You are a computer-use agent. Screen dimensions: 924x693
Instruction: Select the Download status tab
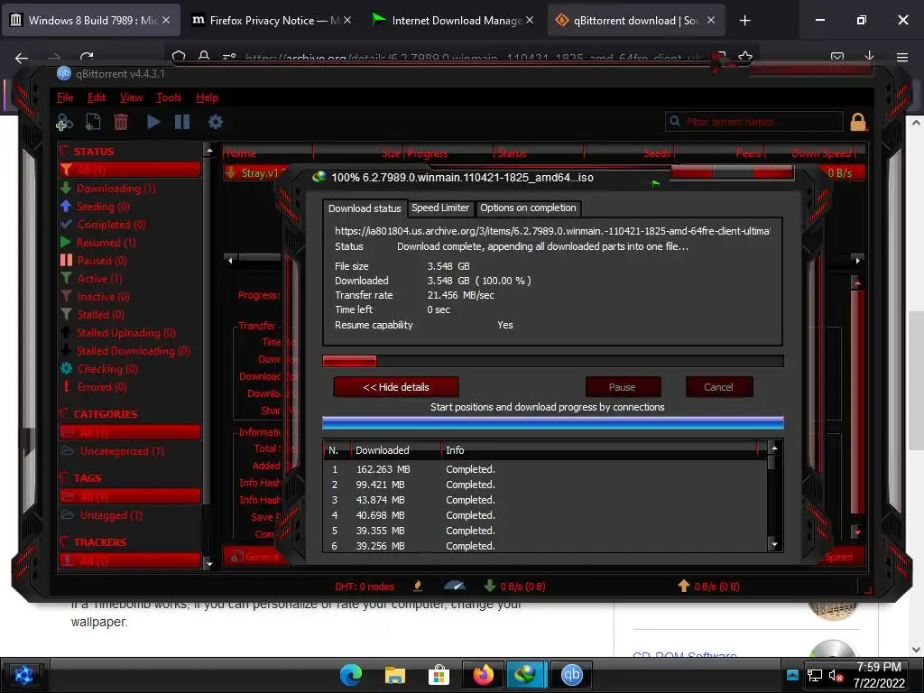[365, 208]
